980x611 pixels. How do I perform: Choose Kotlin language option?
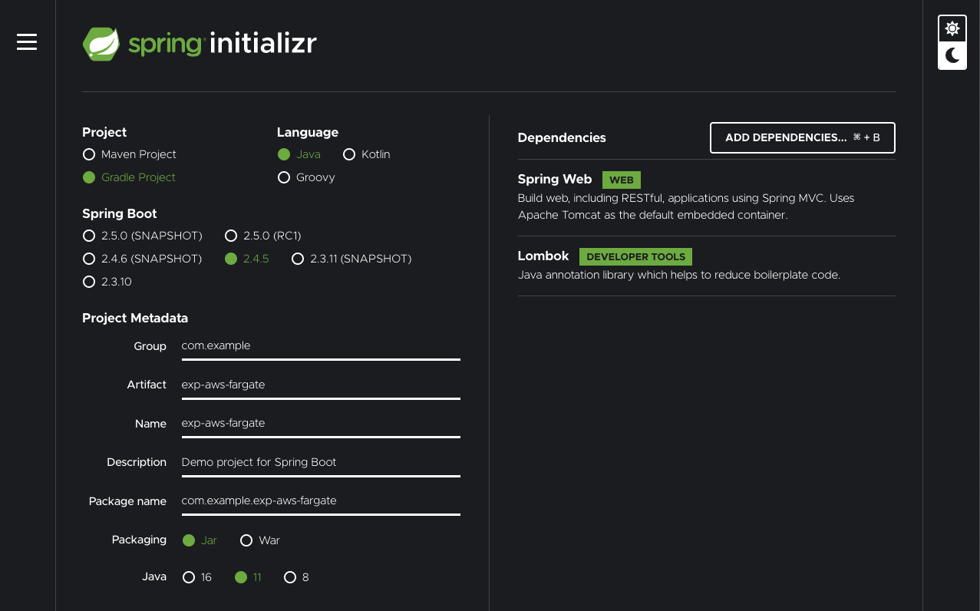coord(366,154)
